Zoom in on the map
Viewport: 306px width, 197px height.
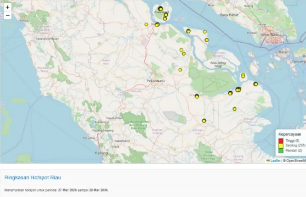pyautogui.click(x=8, y=7)
